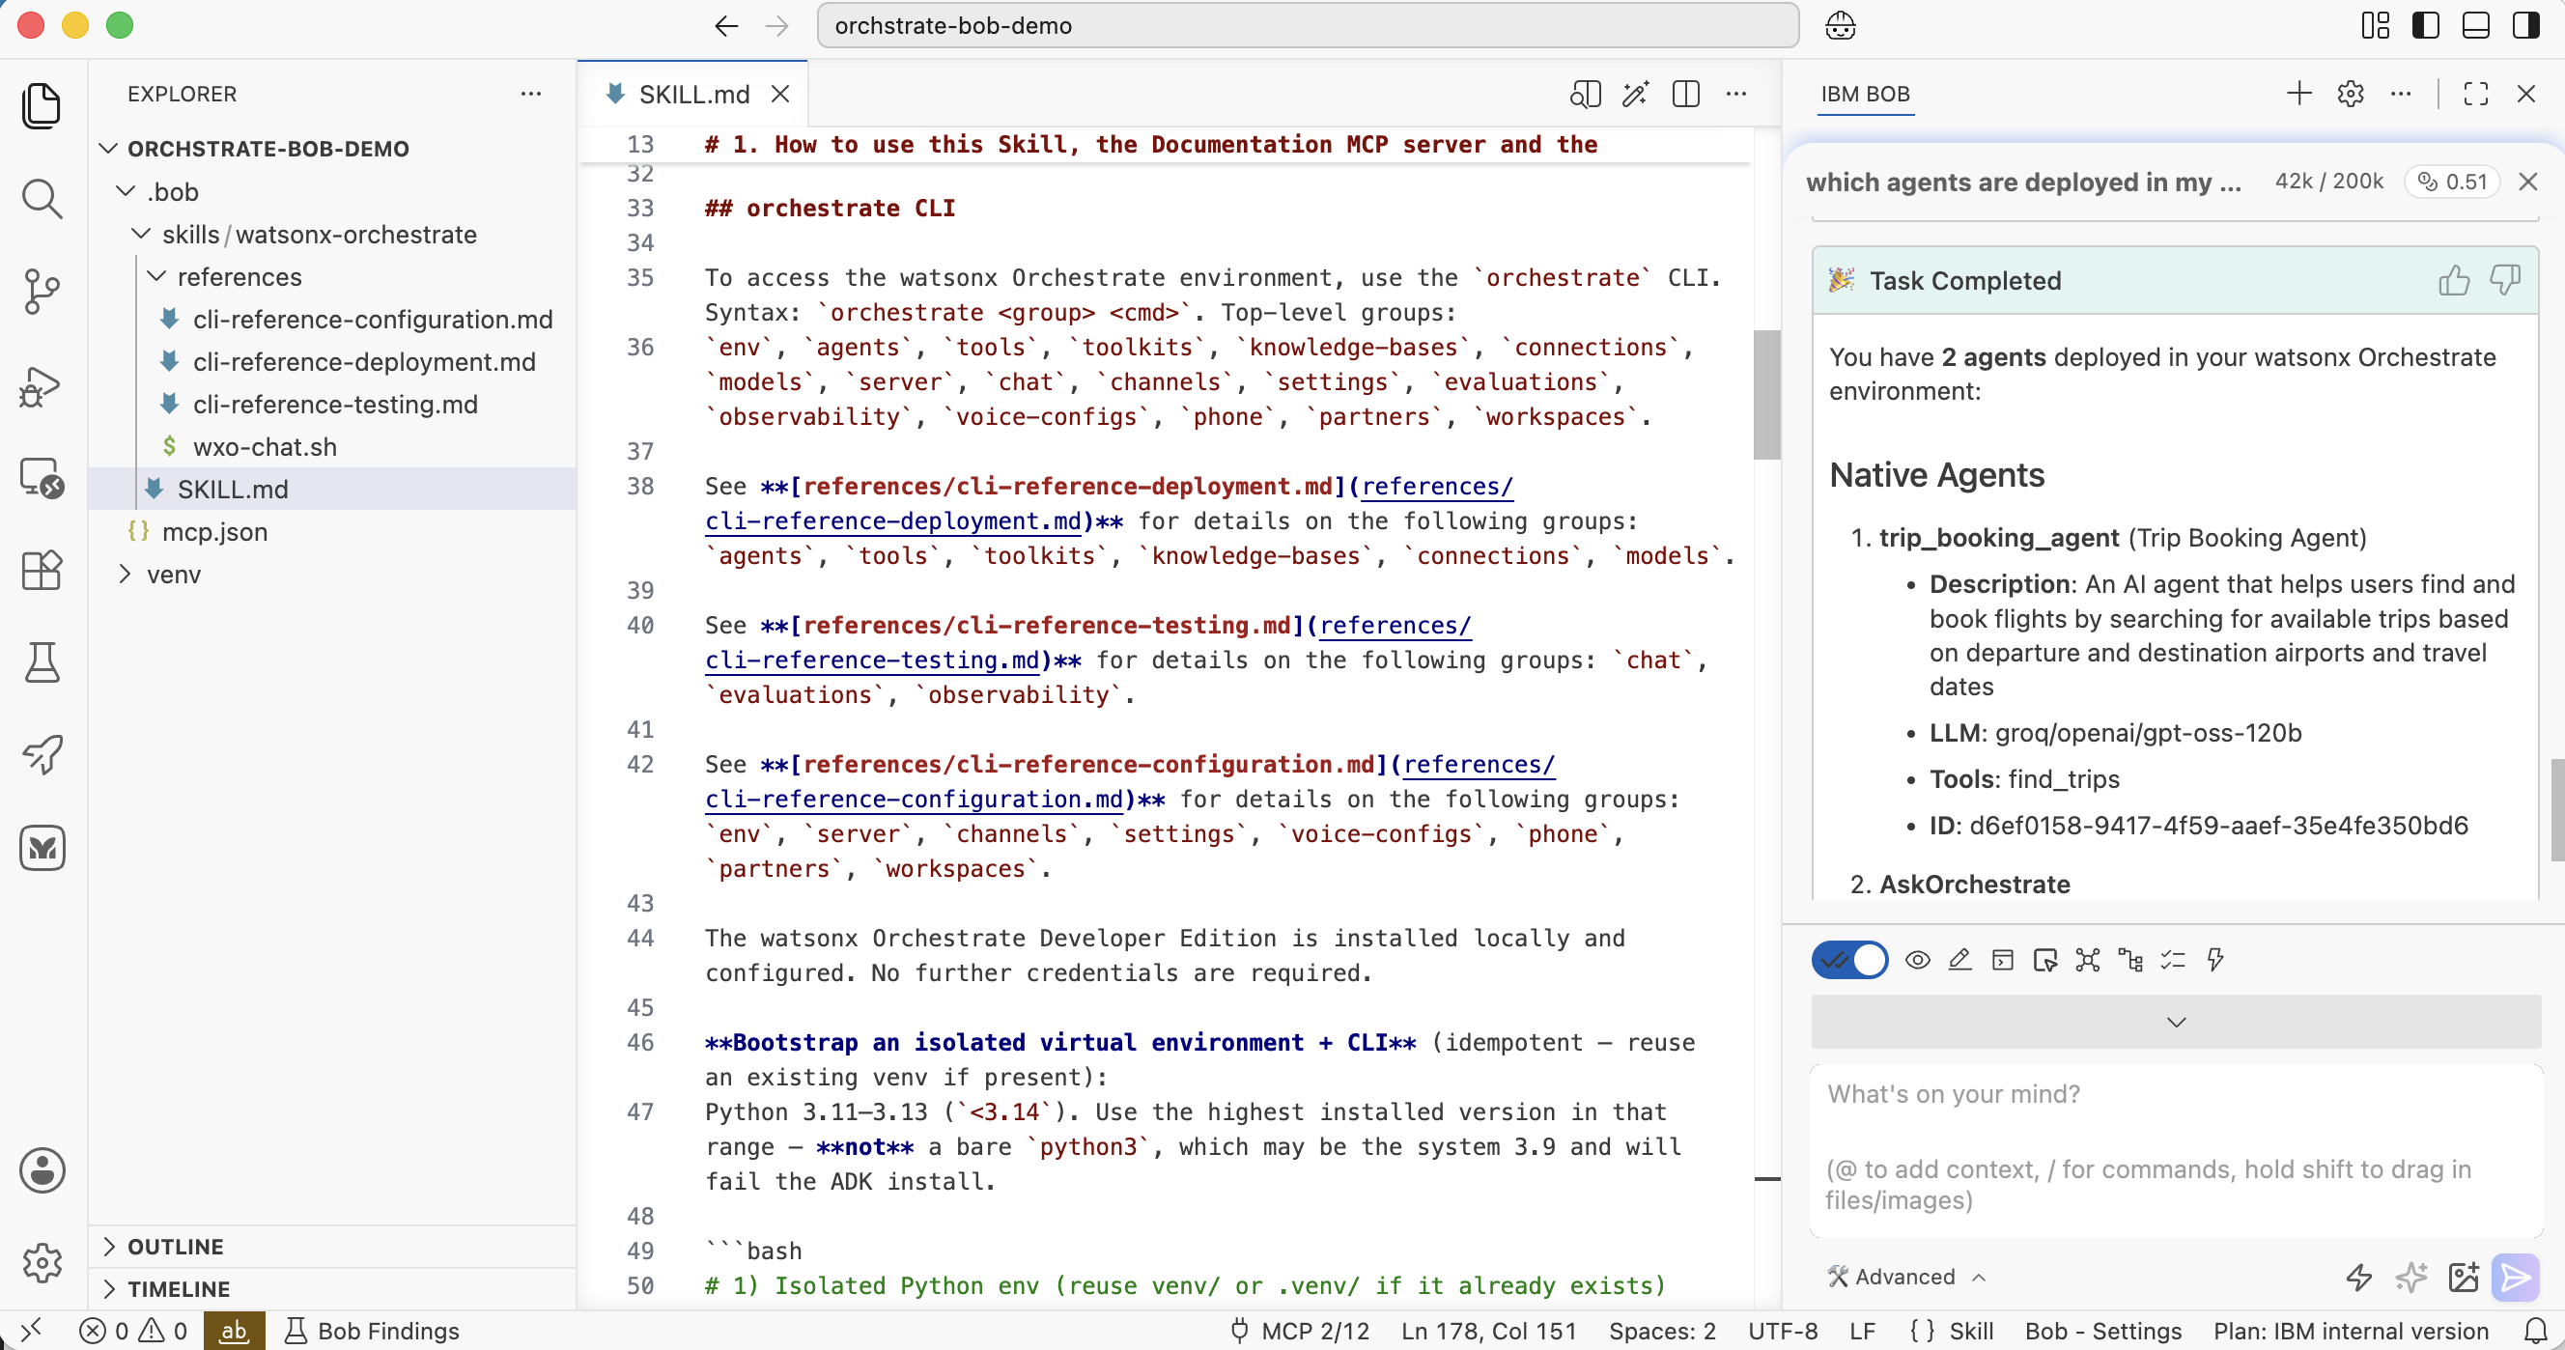Add an image to the Bob prompt
This screenshot has width=2565, height=1350.
2463,1277
